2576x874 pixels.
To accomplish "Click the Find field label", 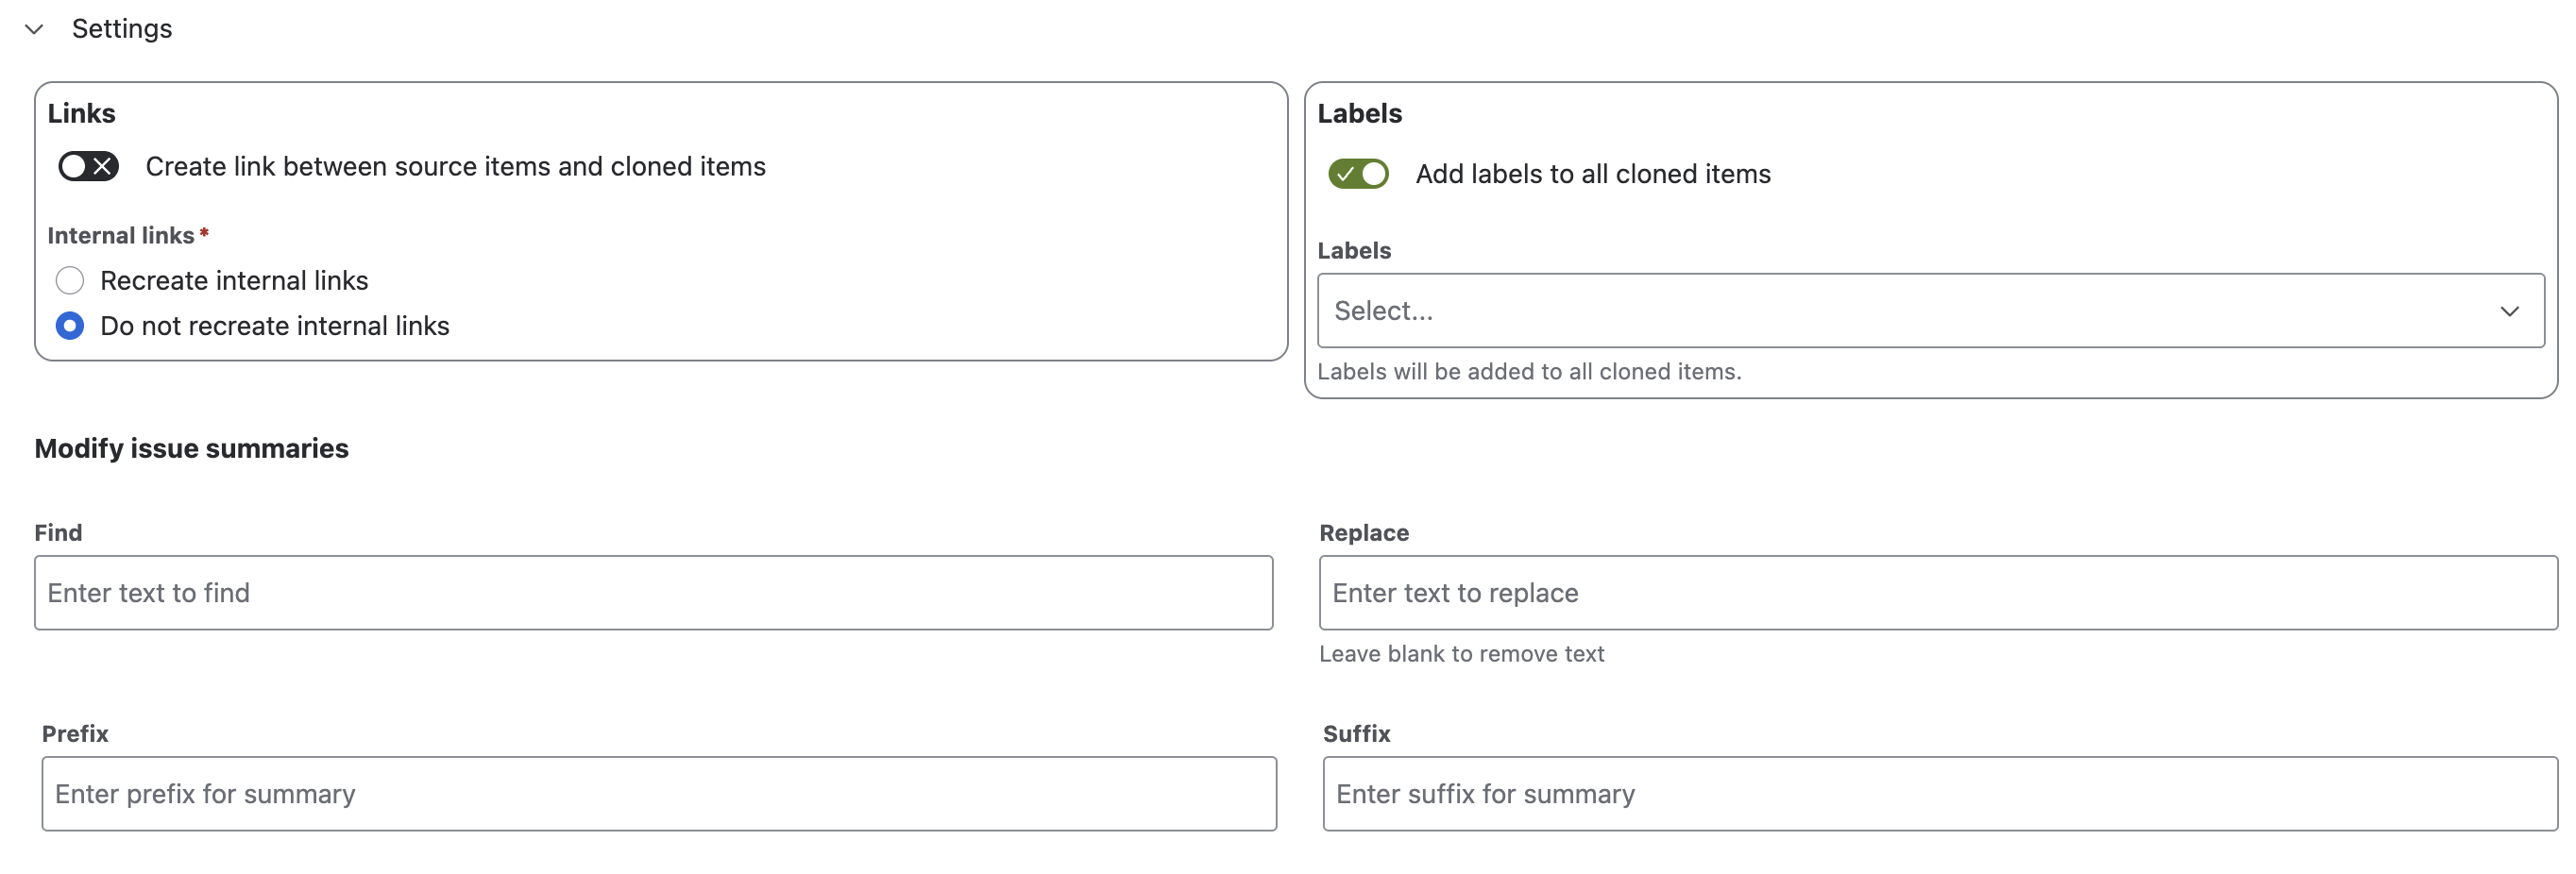I will (x=58, y=533).
